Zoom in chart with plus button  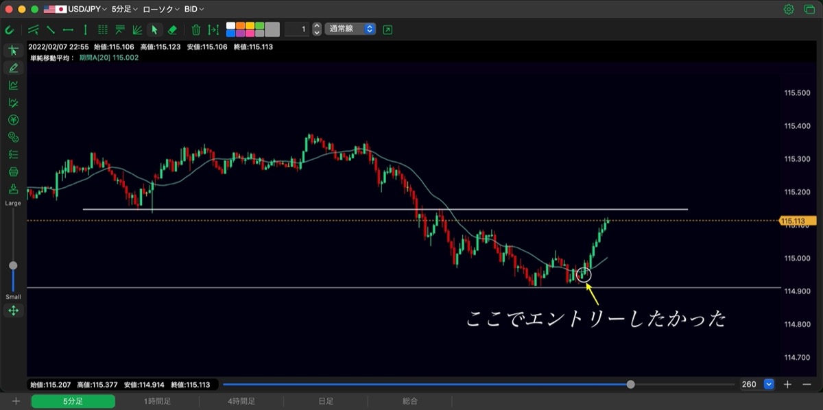pyautogui.click(x=788, y=385)
